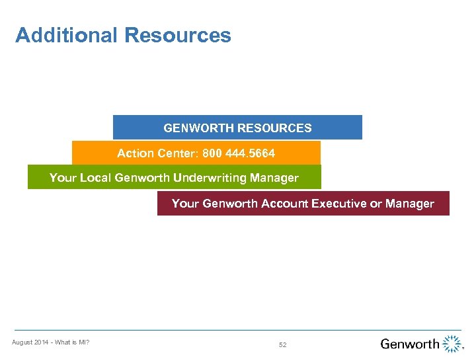Click the footer text August 2014 - What is MI?
Viewport: 476px width, 357px height.
50,342
